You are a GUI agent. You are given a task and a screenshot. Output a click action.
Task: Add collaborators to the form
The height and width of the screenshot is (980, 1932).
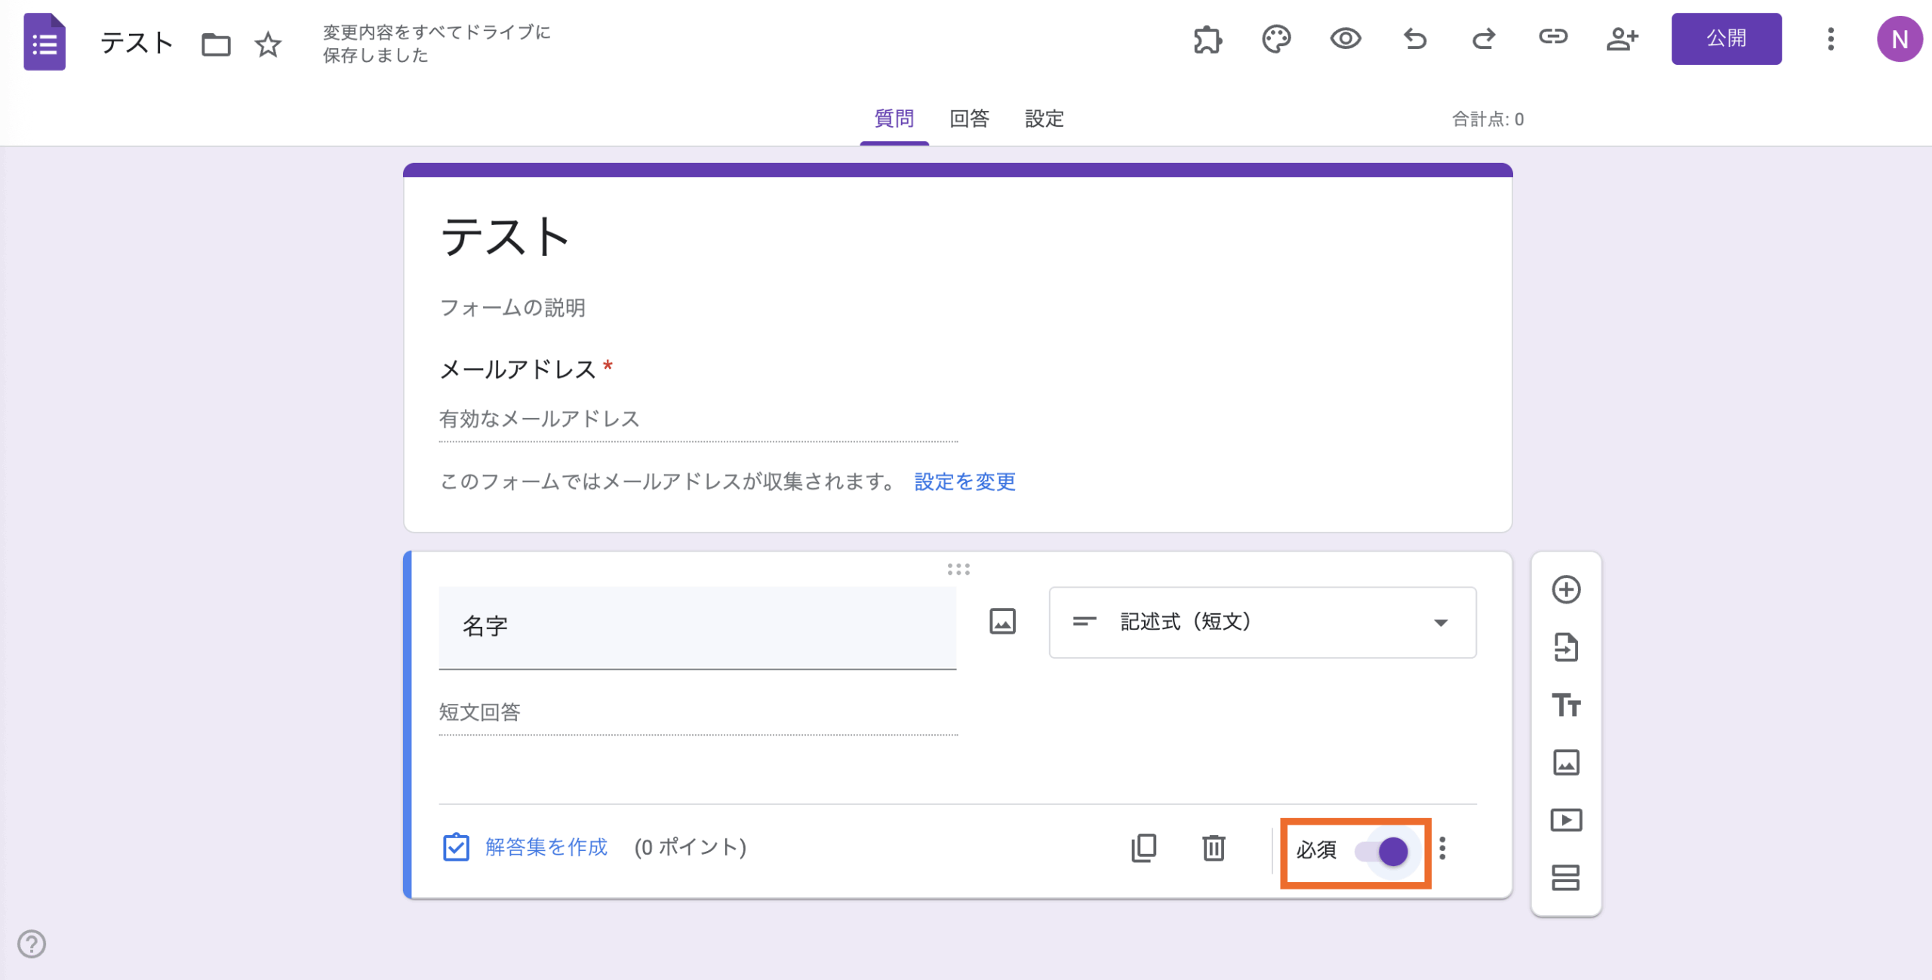click(1622, 39)
